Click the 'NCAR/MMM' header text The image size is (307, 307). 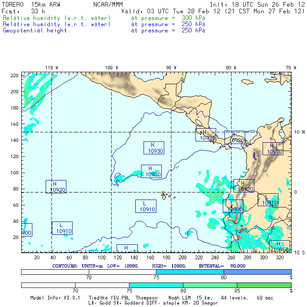pyautogui.click(x=108, y=5)
